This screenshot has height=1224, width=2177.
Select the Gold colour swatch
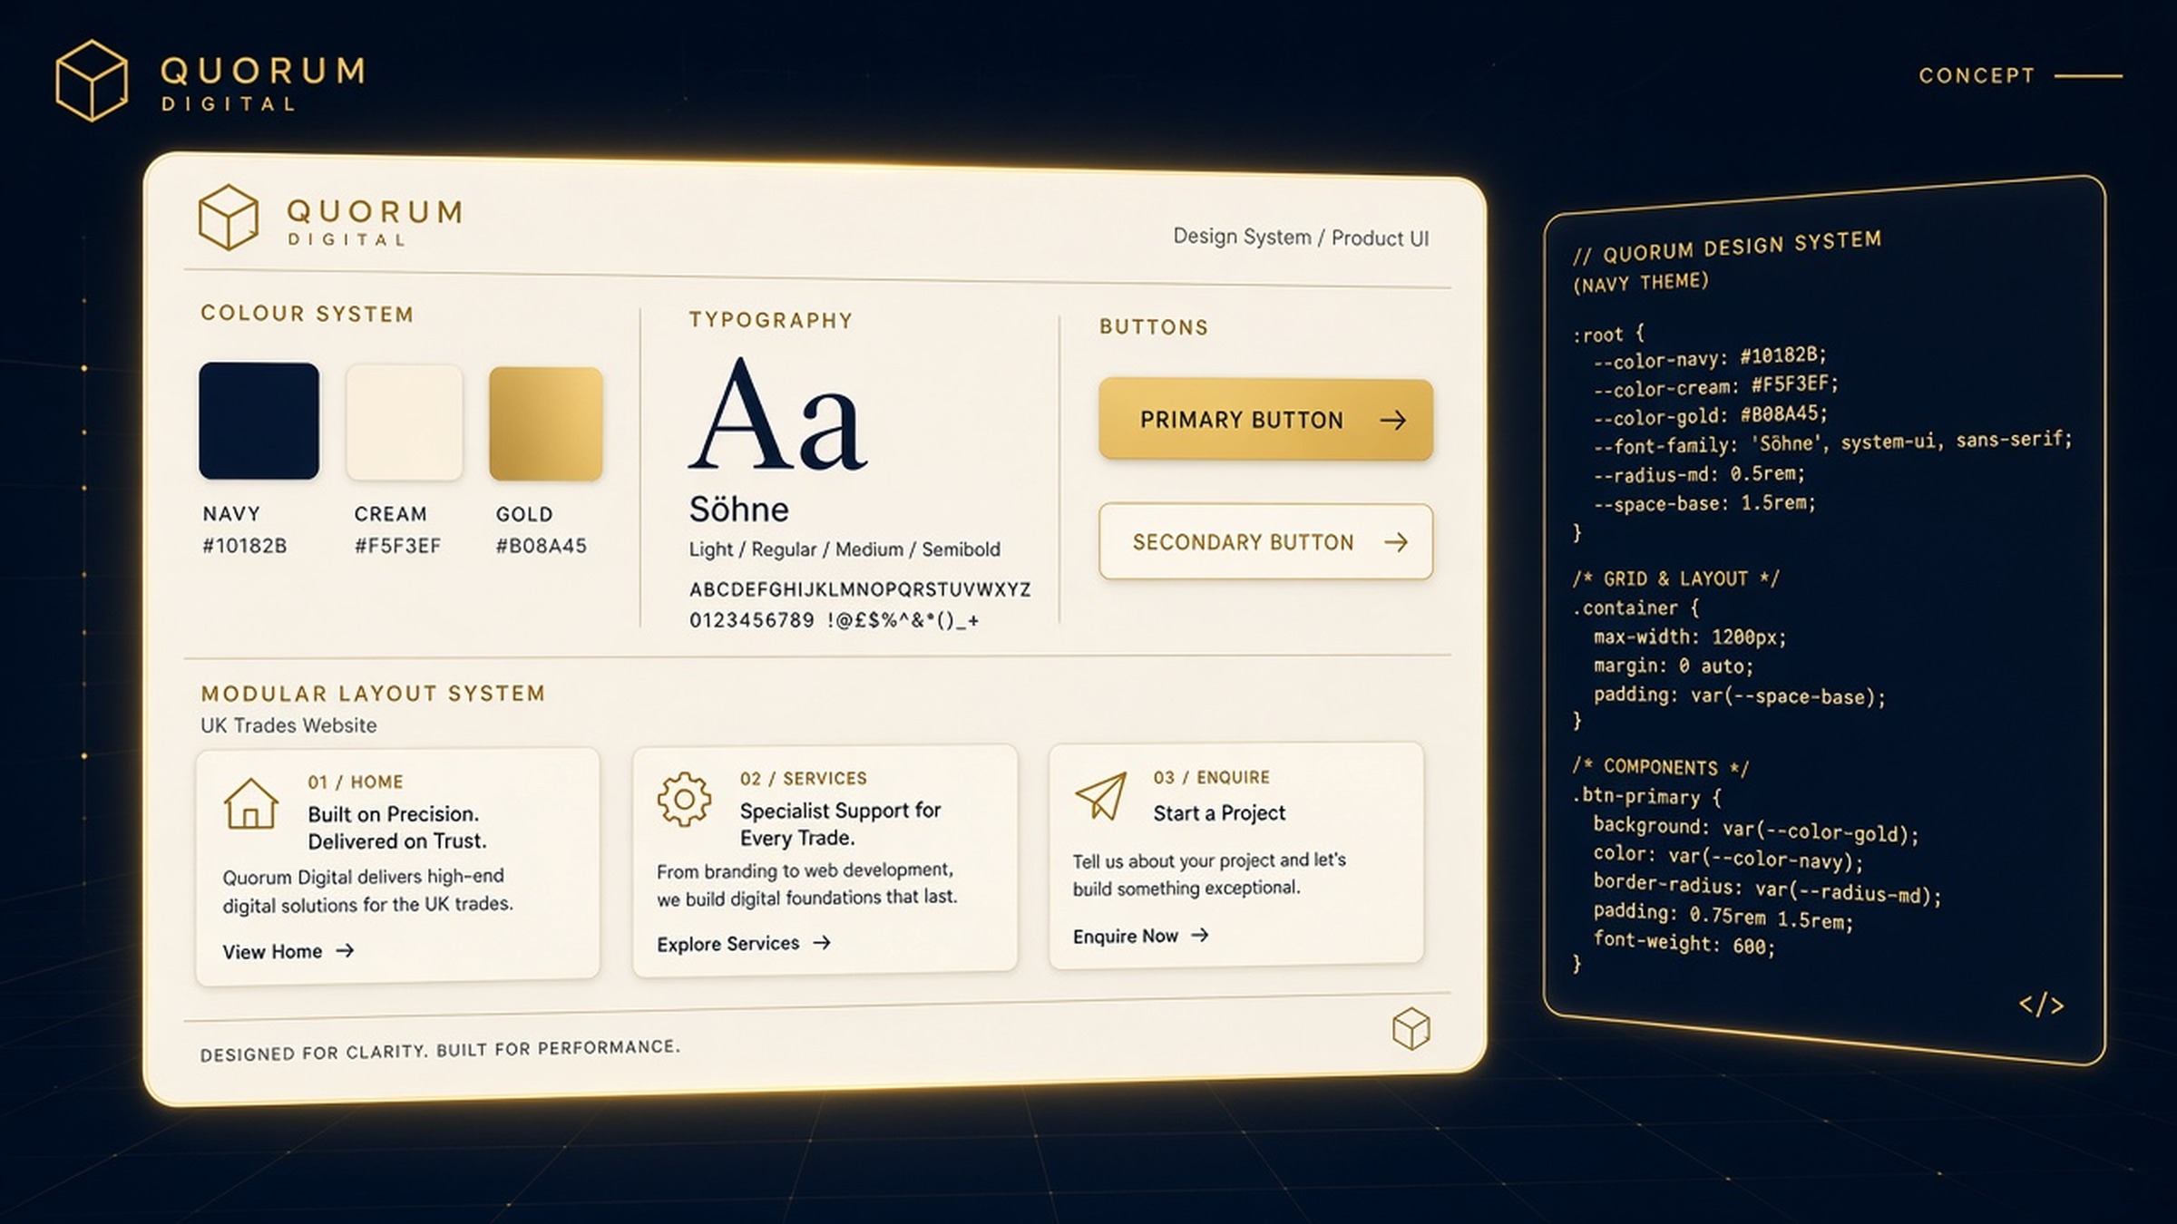coord(546,423)
